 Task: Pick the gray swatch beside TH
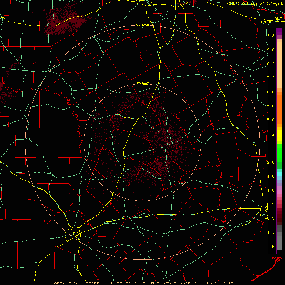pos(280,245)
